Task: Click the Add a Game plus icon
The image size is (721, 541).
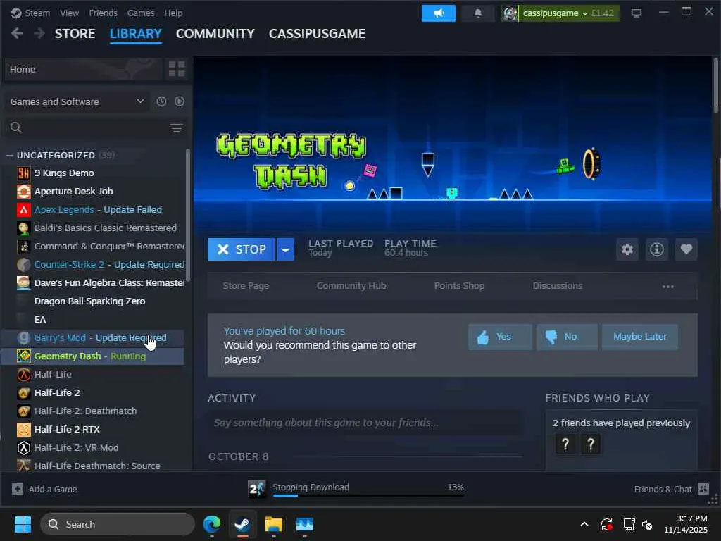Action: (17, 489)
